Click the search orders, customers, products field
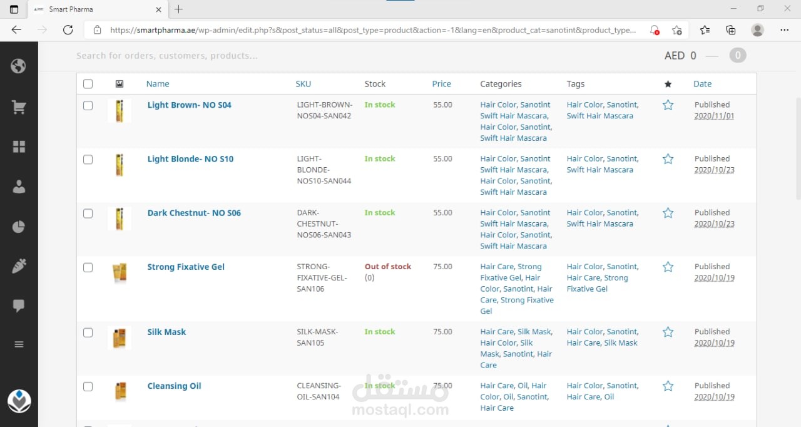The image size is (801, 427). click(167, 56)
